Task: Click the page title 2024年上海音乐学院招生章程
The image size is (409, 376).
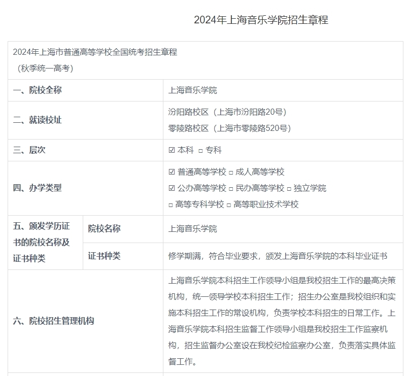Action: coord(261,20)
